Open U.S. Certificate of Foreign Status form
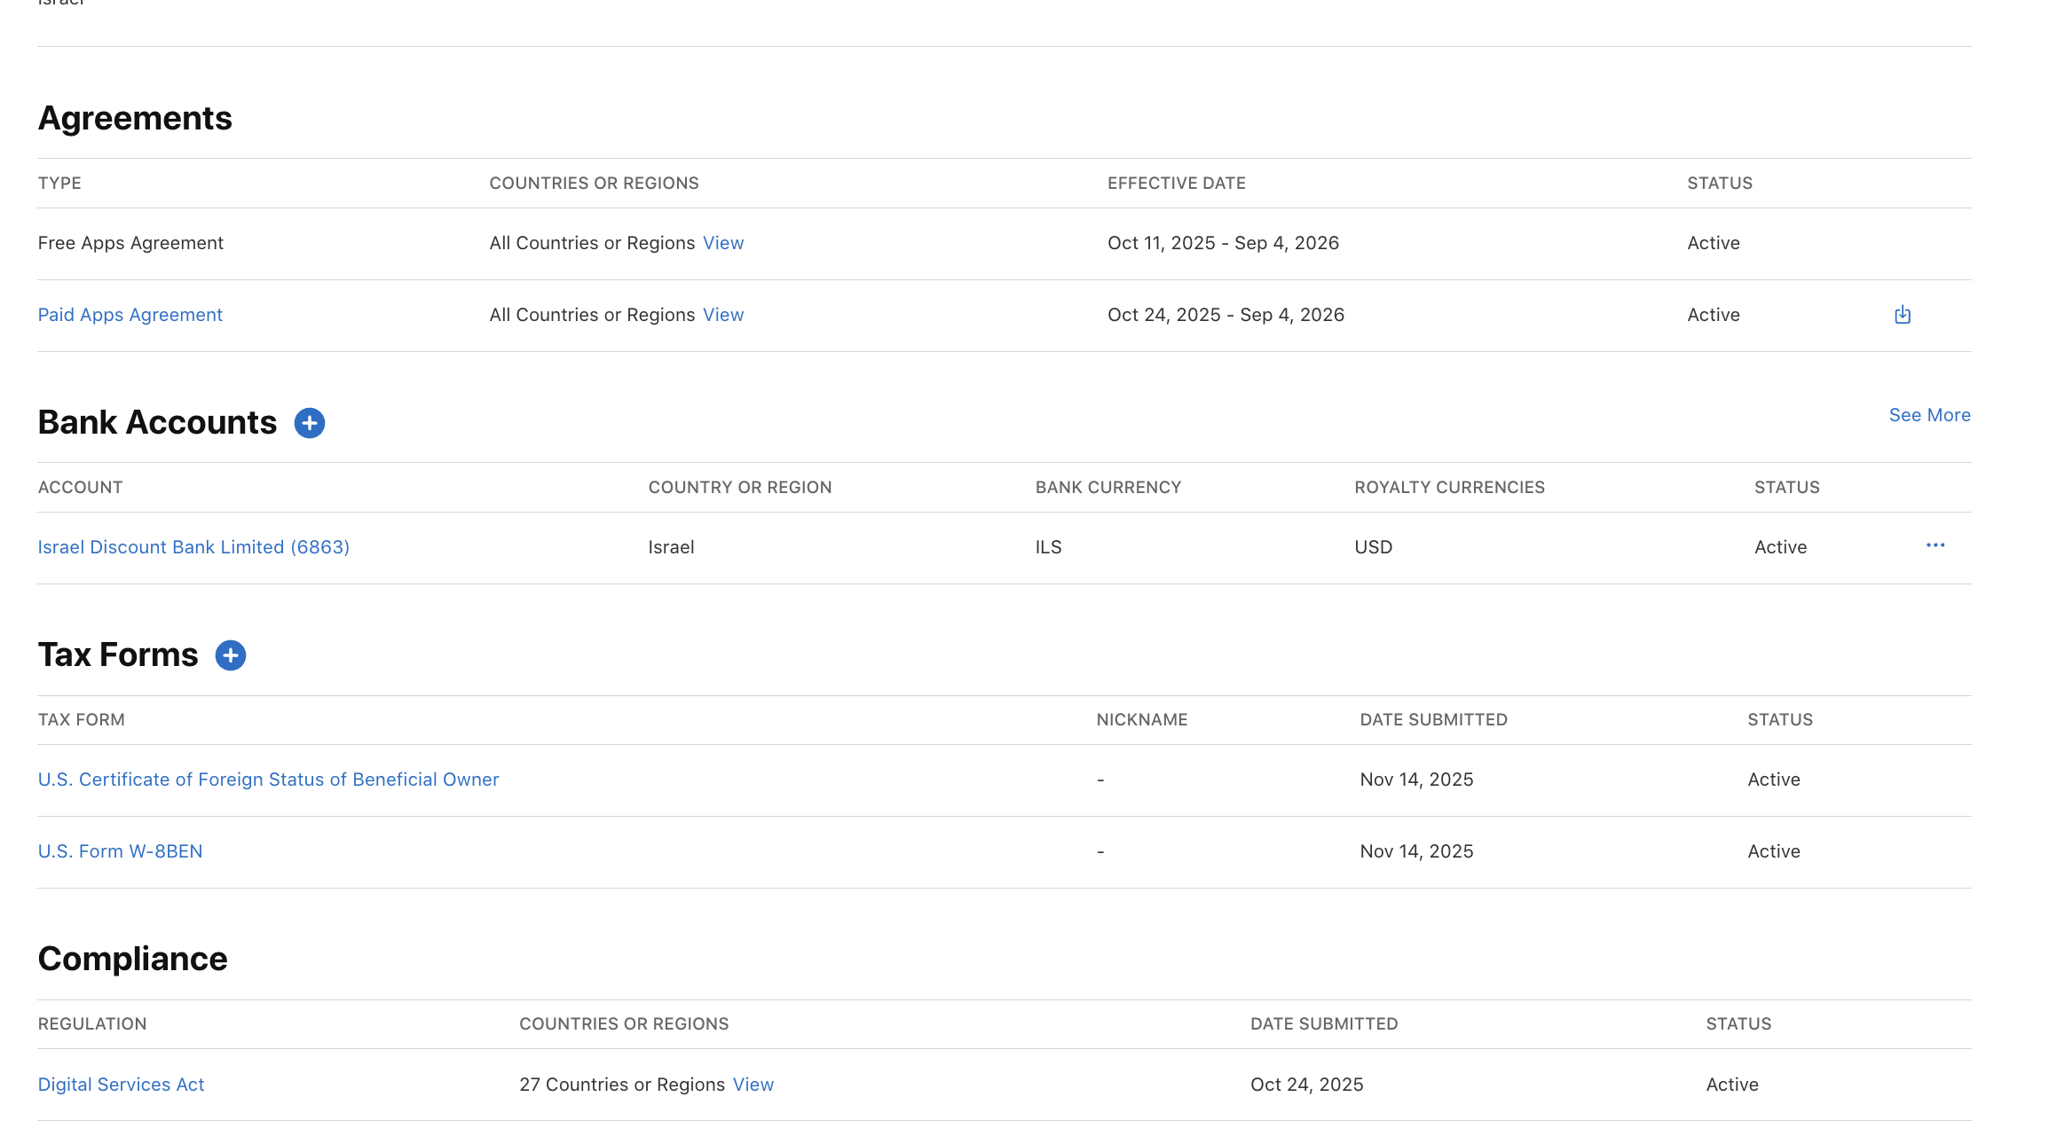 268,780
